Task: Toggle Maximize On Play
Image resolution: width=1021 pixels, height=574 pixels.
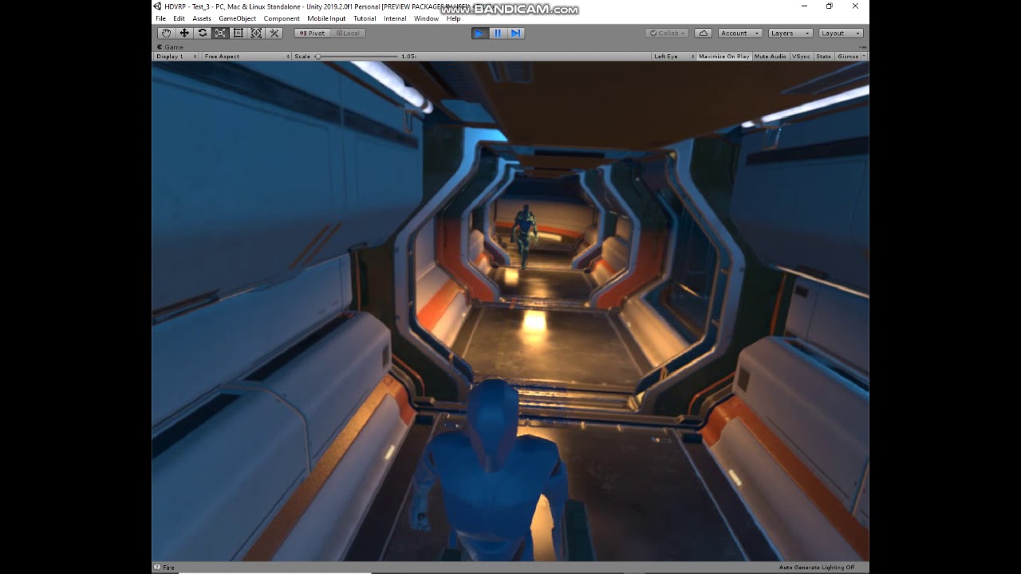Action: coord(723,57)
